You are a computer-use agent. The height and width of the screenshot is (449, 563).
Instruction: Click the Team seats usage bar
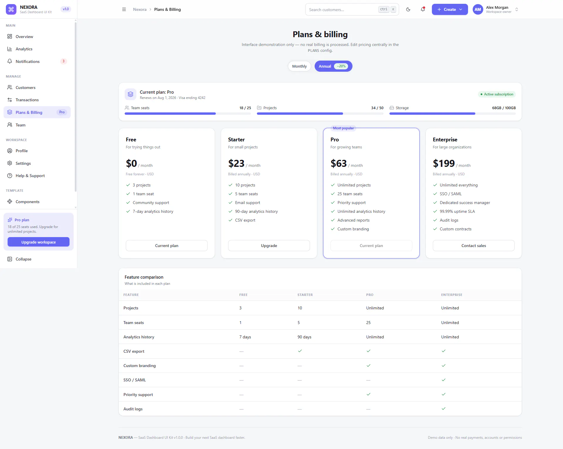click(x=188, y=114)
